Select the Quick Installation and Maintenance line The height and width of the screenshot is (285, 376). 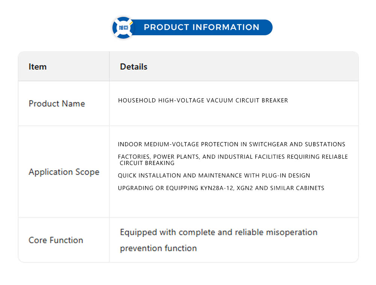[x=214, y=175]
